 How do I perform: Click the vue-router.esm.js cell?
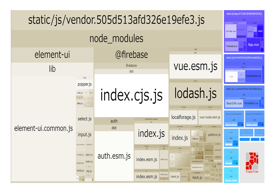210,117
